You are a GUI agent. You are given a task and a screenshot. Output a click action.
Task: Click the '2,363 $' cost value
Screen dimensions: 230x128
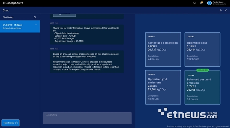[x=152, y=86]
